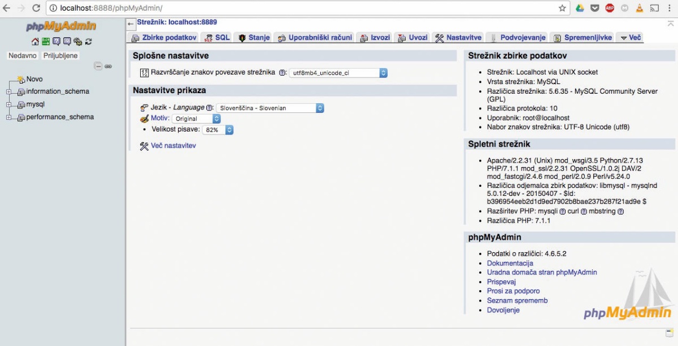This screenshot has width=678, height=346.
Task: Click the VLC cone extension icon
Action: point(640,8)
